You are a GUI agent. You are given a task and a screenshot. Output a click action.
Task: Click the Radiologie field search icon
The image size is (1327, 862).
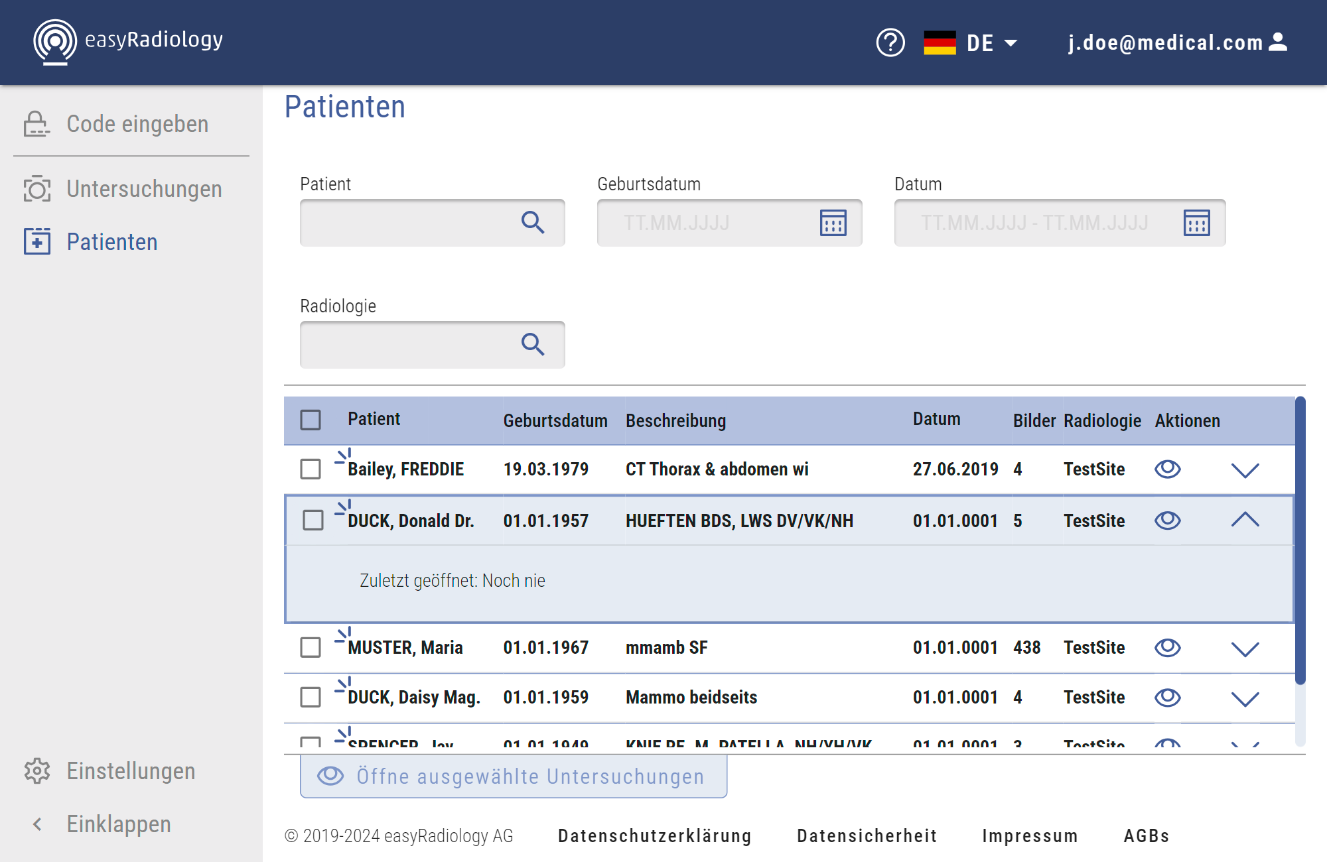click(533, 345)
